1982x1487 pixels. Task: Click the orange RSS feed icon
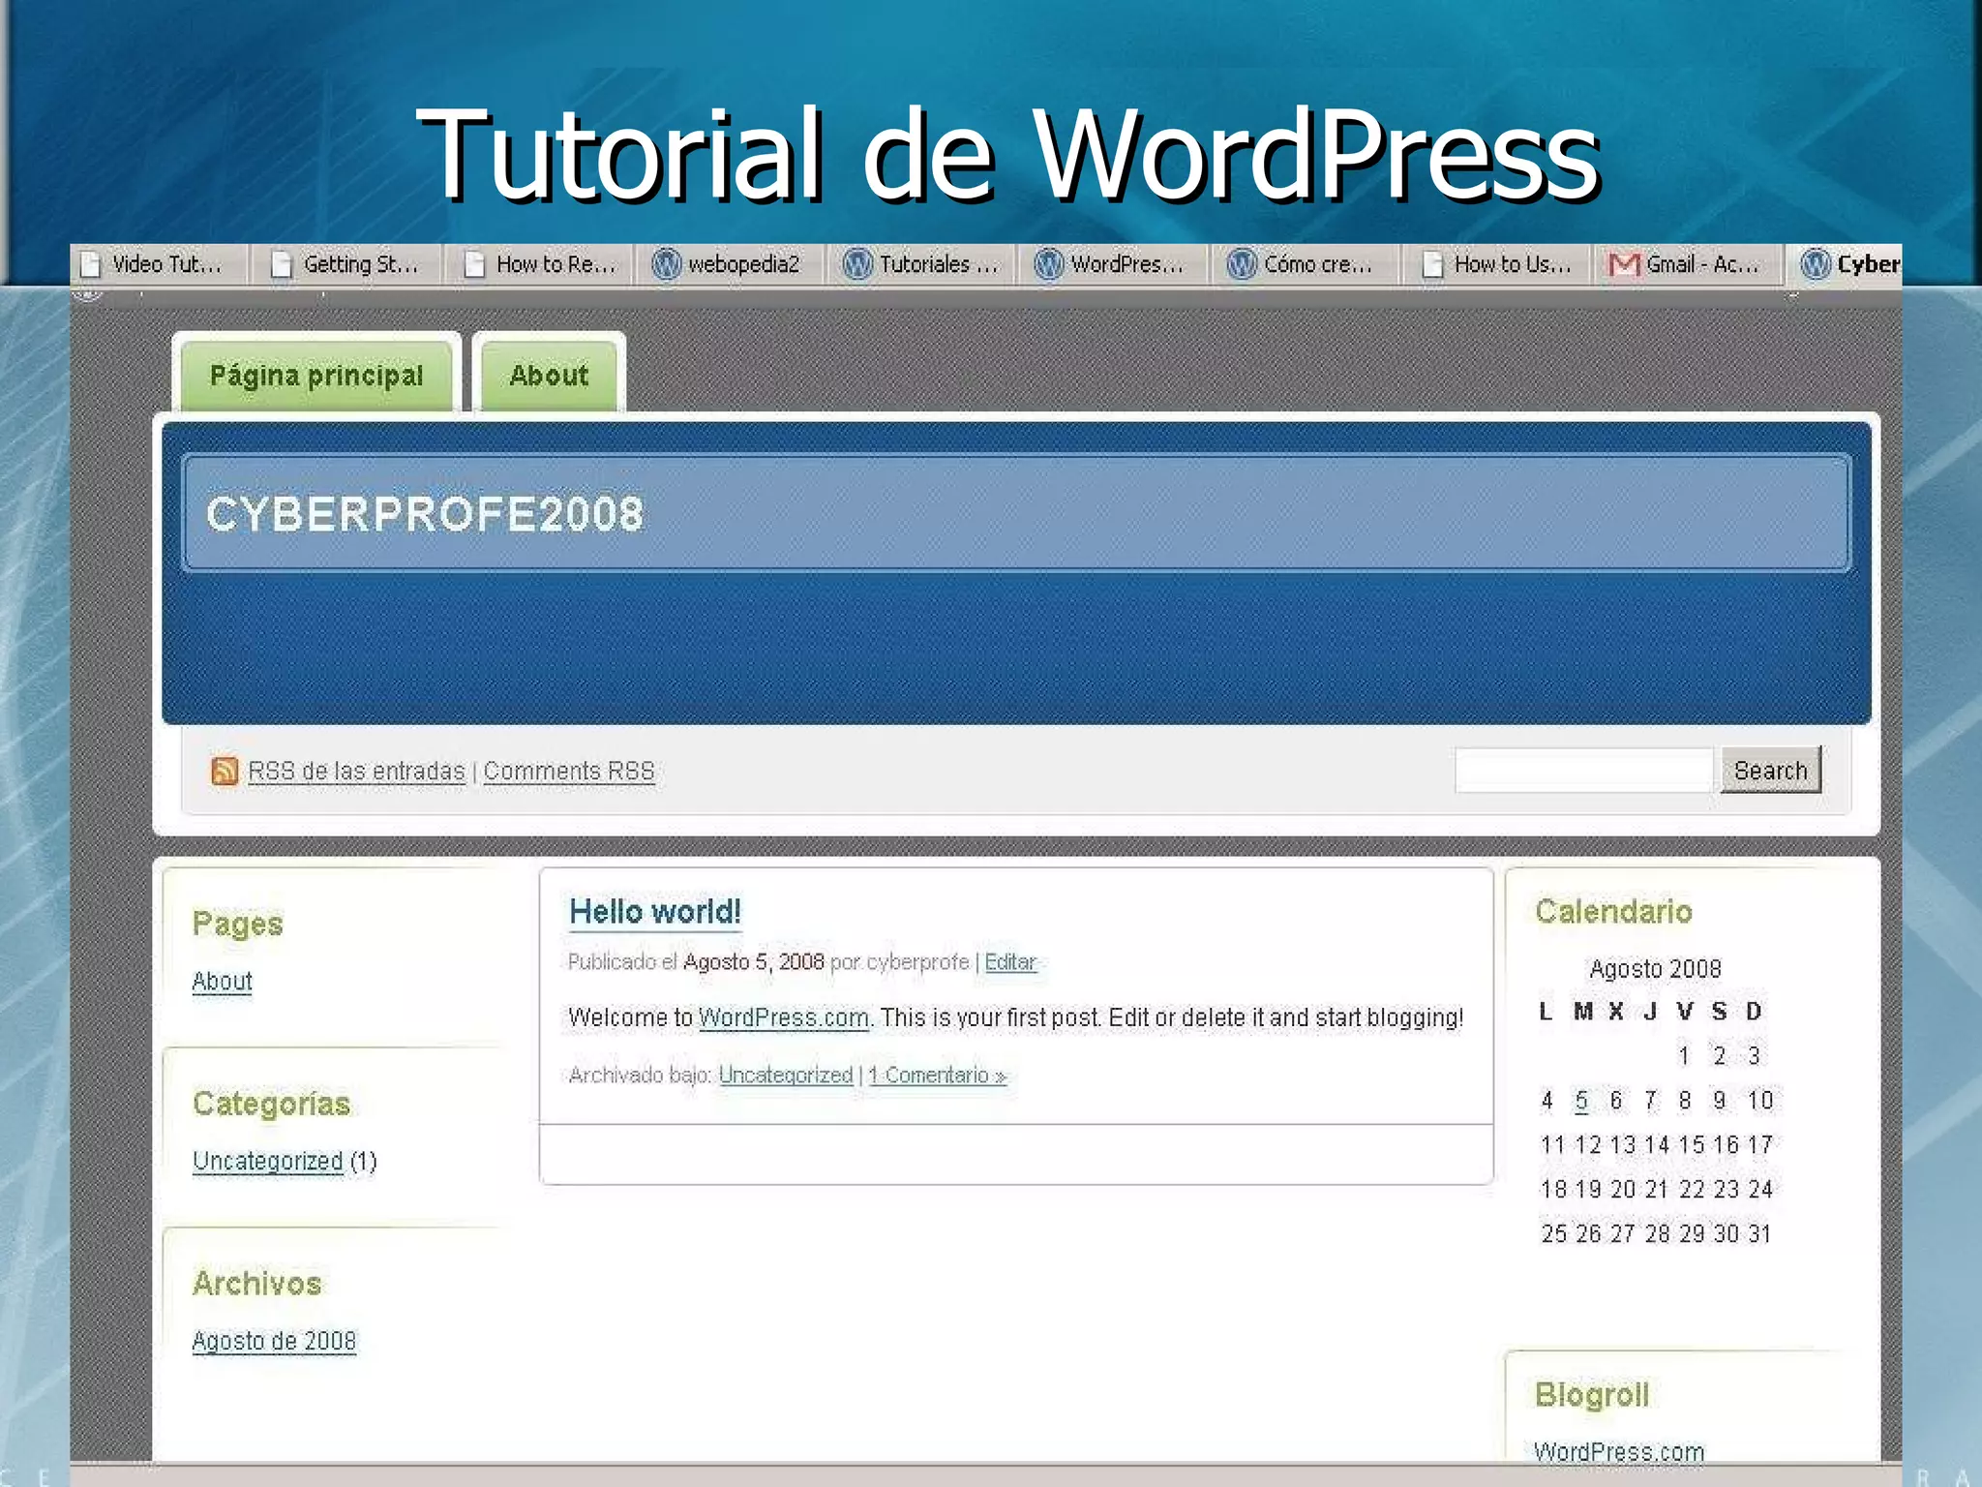225,771
